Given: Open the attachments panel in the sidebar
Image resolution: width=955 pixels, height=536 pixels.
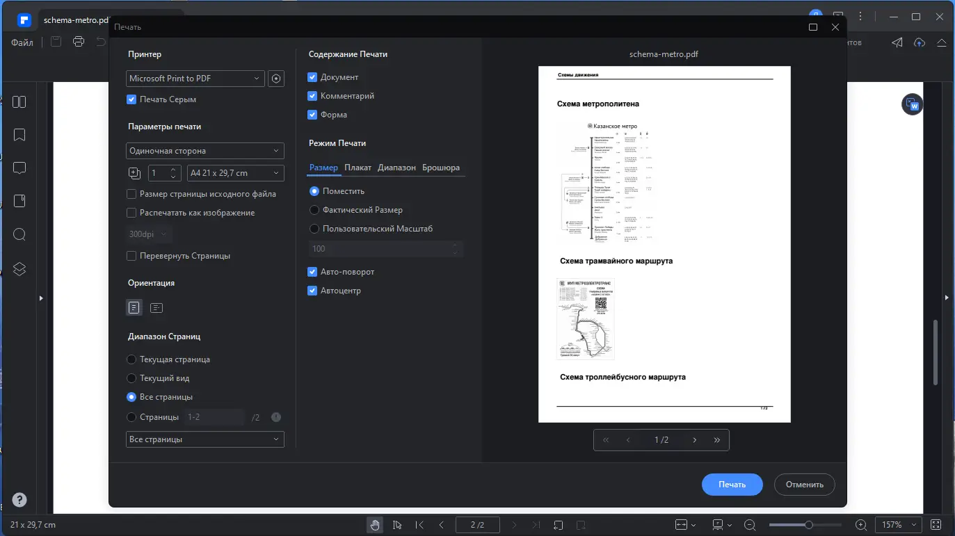Looking at the screenshot, I should (19, 201).
